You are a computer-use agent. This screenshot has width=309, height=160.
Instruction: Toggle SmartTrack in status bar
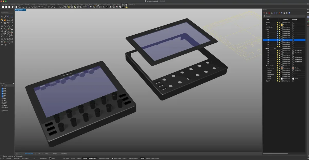[93, 158]
